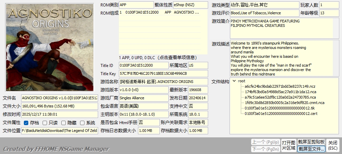Click the Title Key input field
The width and height of the screenshot is (342, 154).
coord(163,73)
